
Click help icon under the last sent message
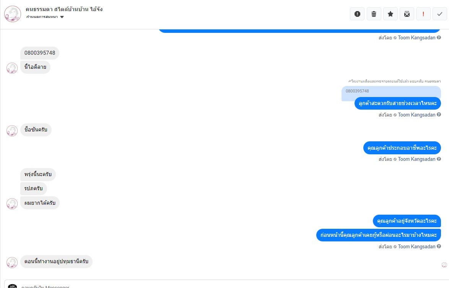click(439, 246)
